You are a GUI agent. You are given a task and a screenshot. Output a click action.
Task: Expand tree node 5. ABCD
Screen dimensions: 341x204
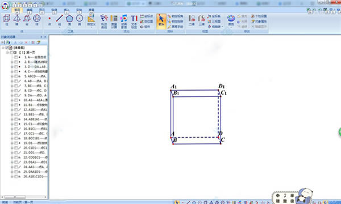point(12,76)
